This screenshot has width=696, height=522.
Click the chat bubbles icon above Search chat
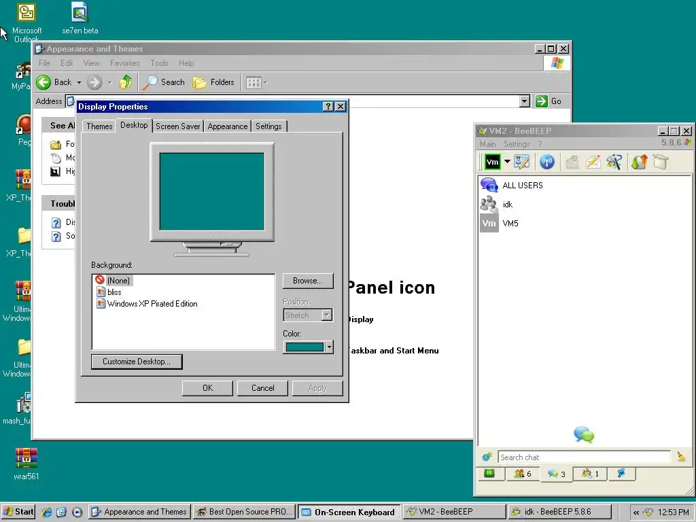tap(584, 434)
